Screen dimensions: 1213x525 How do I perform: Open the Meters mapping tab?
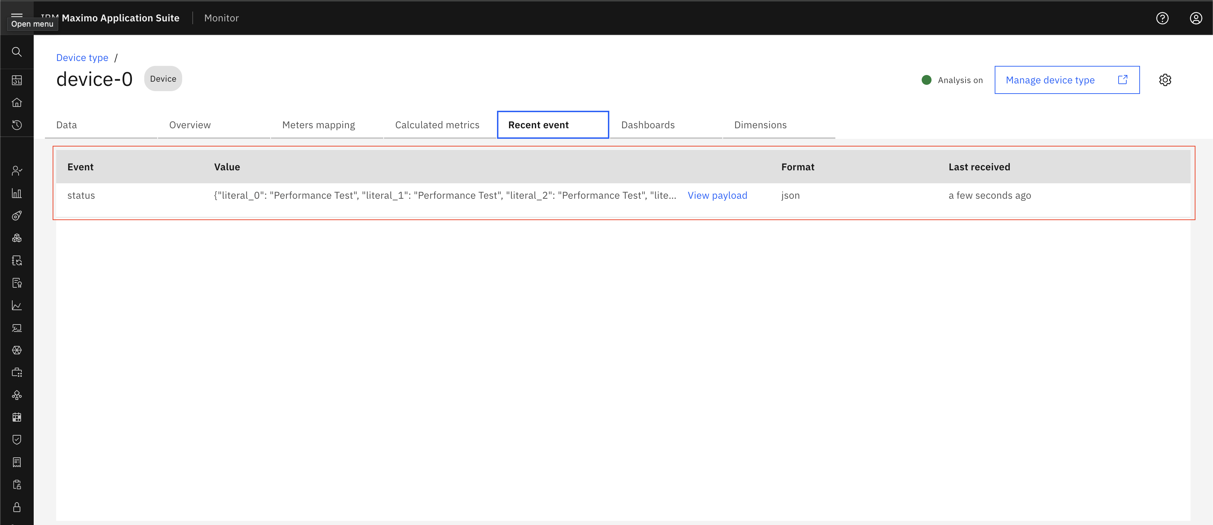[327, 125]
